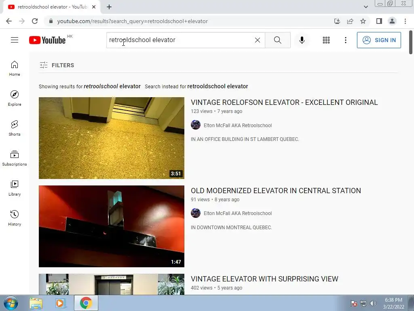Run search with the magnifier button

tap(277, 40)
